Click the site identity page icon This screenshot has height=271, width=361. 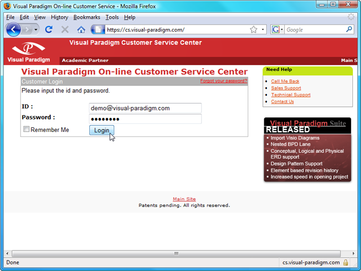pyautogui.click(x=98, y=30)
